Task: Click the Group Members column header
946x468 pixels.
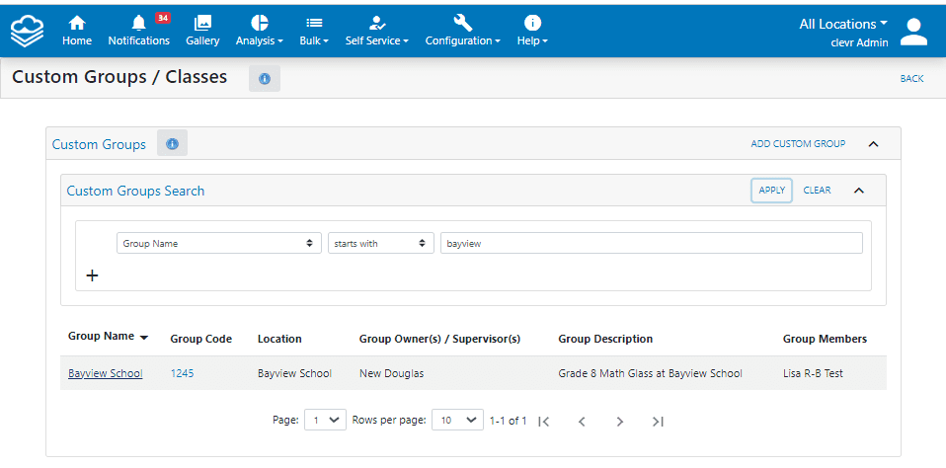Action: [825, 339]
